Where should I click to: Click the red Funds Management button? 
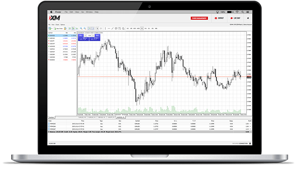(199, 18)
